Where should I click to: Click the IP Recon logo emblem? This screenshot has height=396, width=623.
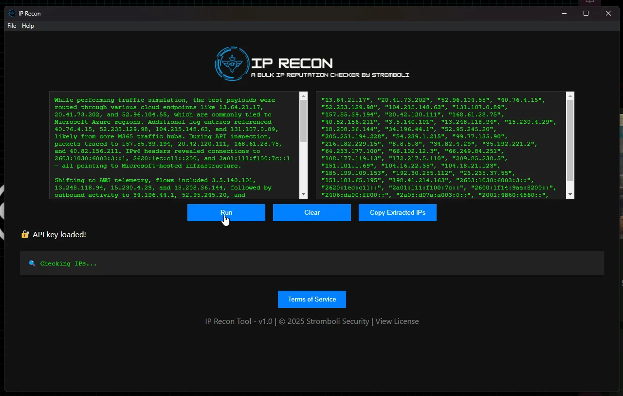(x=232, y=63)
